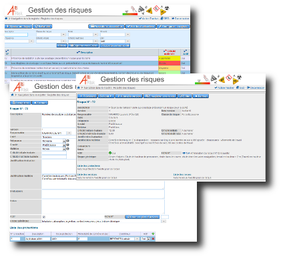281x257 pixels.
Task: Click the Fermer button in the edit form
Action: (x=40, y=103)
